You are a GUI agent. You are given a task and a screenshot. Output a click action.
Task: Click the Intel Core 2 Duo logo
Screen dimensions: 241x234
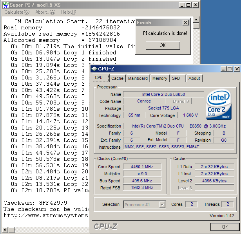click(219, 104)
